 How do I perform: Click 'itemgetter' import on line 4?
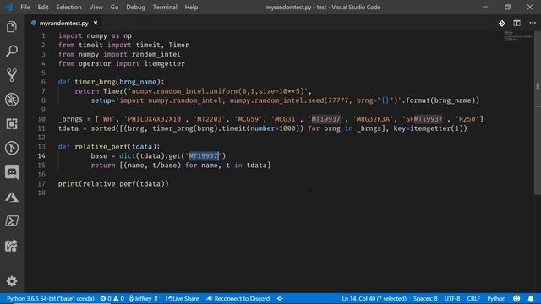coord(164,63)
